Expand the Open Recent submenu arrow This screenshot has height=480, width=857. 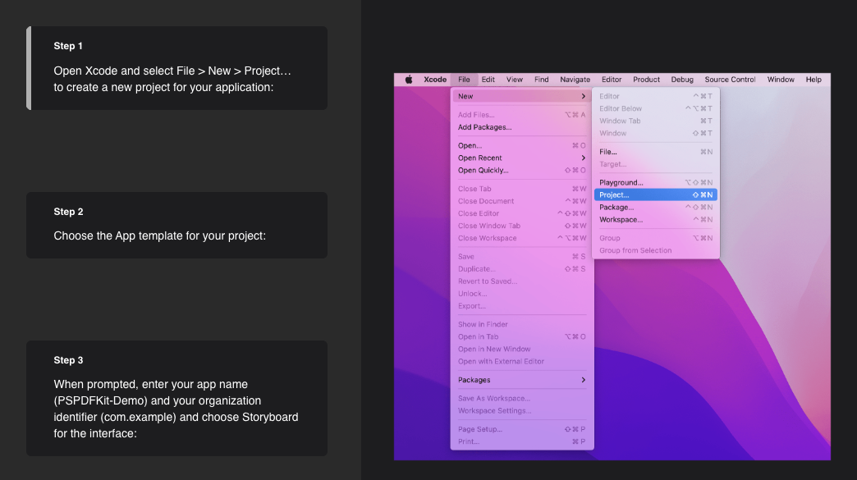click(x=584, y=158)
